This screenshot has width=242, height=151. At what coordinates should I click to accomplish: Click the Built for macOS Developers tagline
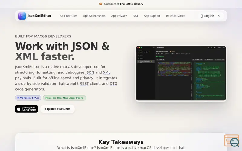43,36
